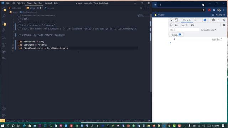Click the Windows taskbar search icon
This screenshot has height=128, width=228.
[x=8, y=126]
